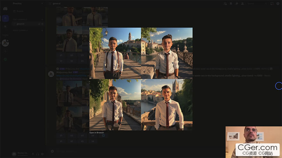Click U2 in the row containing U4
This screenshot has height=158, width=282.
(x=71, y=136)
